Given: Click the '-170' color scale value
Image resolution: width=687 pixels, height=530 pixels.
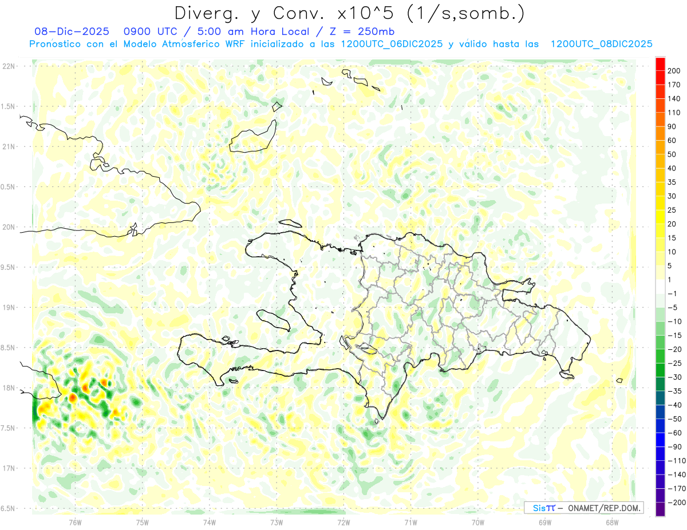Looking at the screenshot, I should [677, 488].
